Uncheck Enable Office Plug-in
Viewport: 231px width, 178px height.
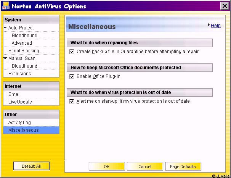(x=72, y=76)
